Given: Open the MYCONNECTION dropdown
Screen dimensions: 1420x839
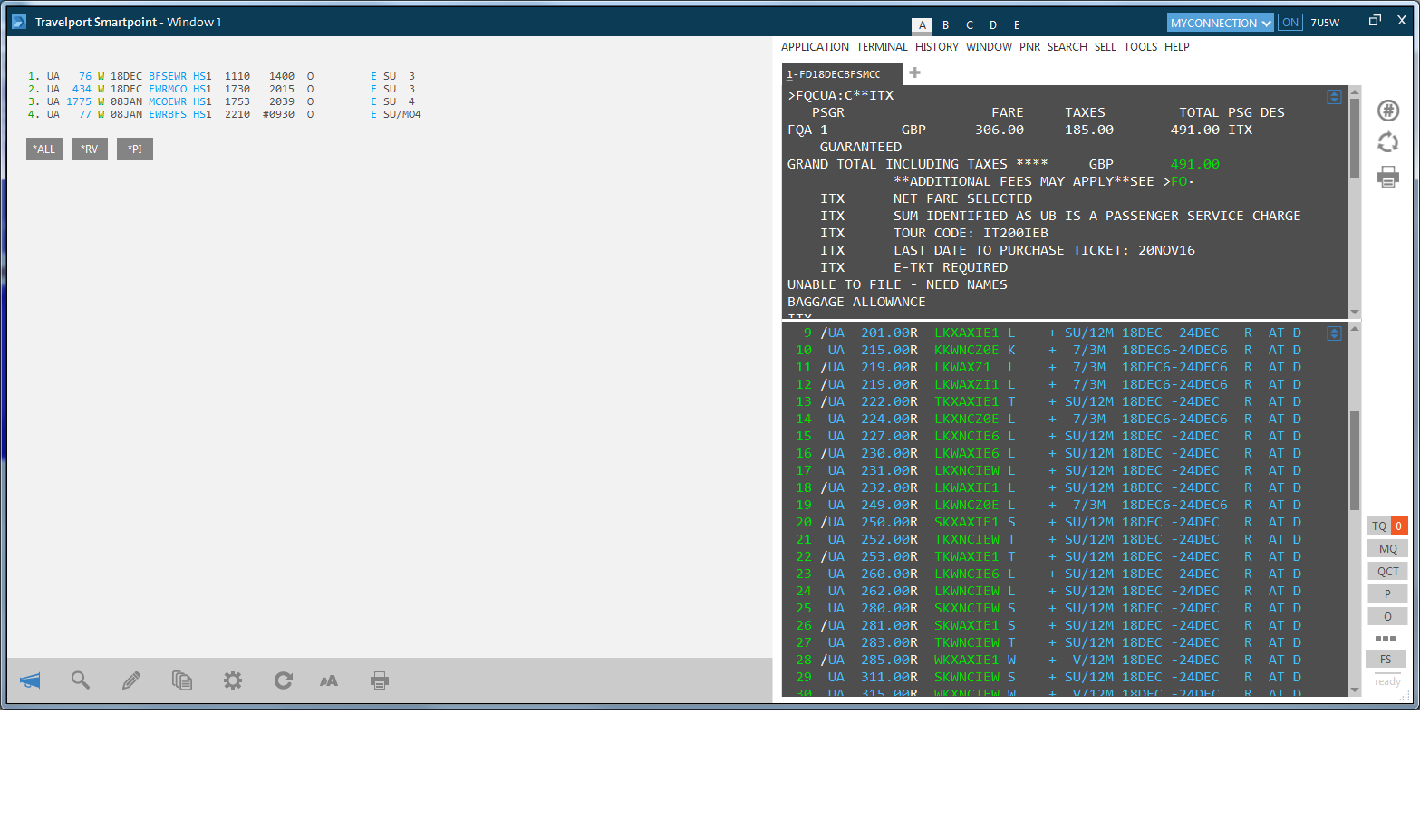Looking at the screenshot, I should click(x=1221, y=23).
